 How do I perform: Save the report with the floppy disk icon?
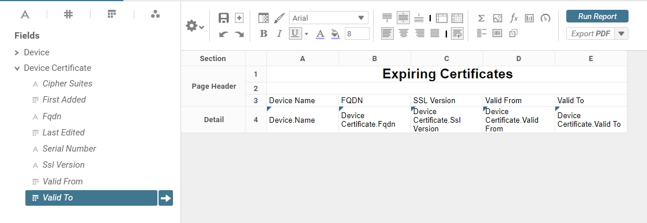click(224, 18)
